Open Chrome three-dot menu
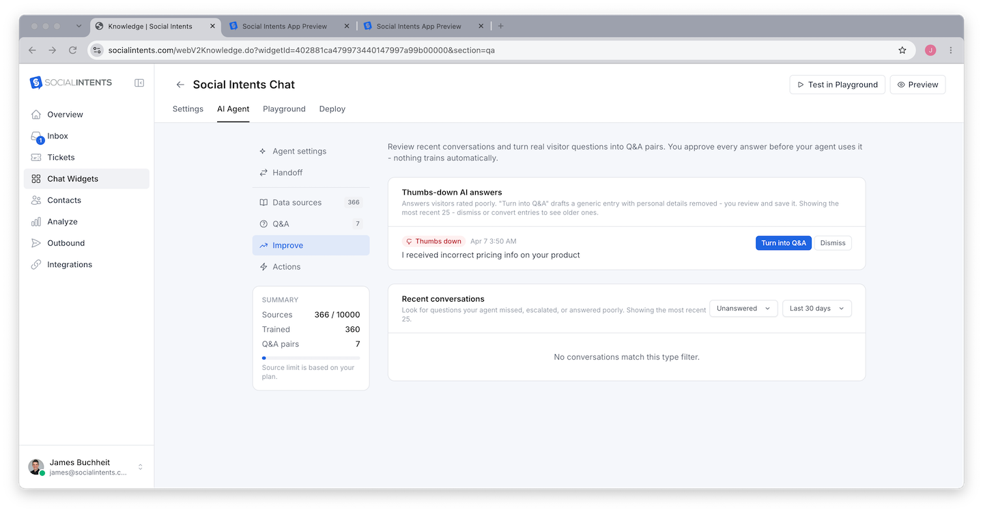This screenshot has width=983, height=512. (x=951, y=50)
